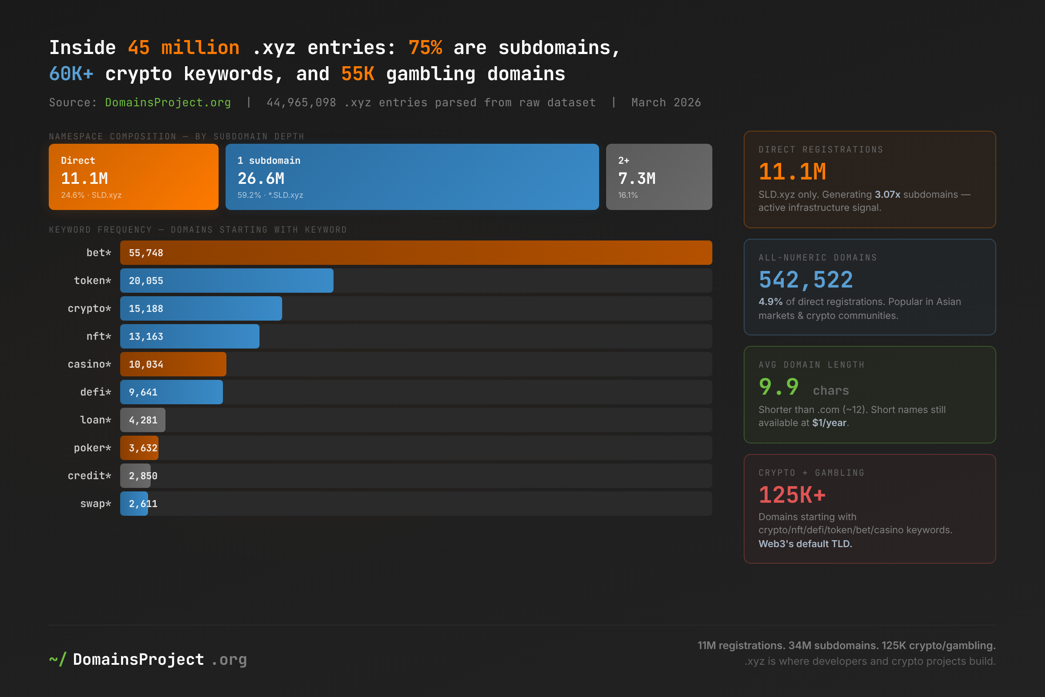This screenshot has height=697, width=1045.
Task: Click the bet* bar showing 55,748
Action: 416,253
